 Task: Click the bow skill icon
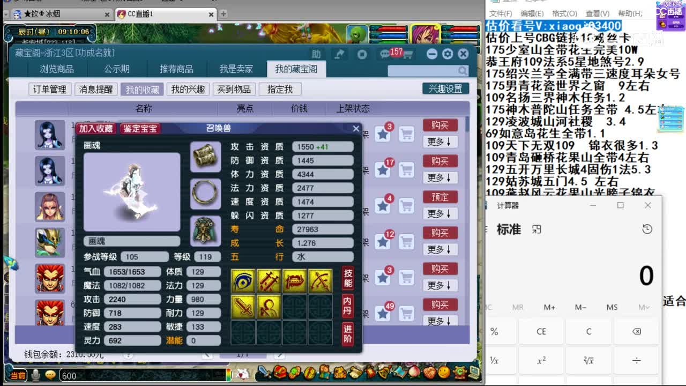click(320, 281)
